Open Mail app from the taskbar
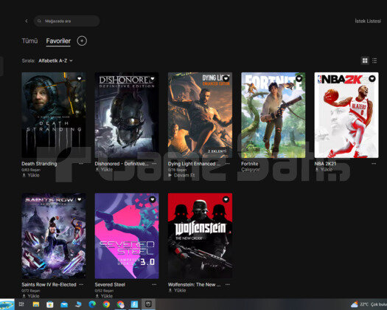This screenshot has width=387, height=310. (x=64, y=304)
